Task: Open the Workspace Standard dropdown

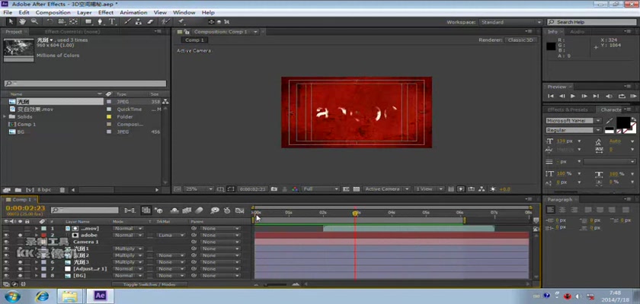Action: point(512,22)
